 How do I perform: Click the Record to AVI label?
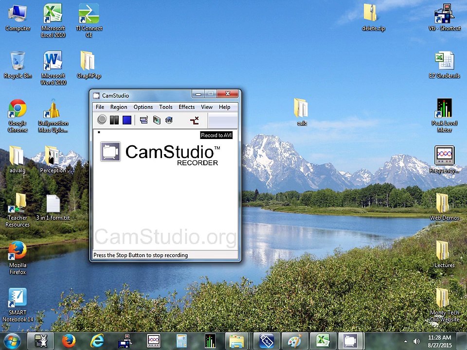click(216, 135)
